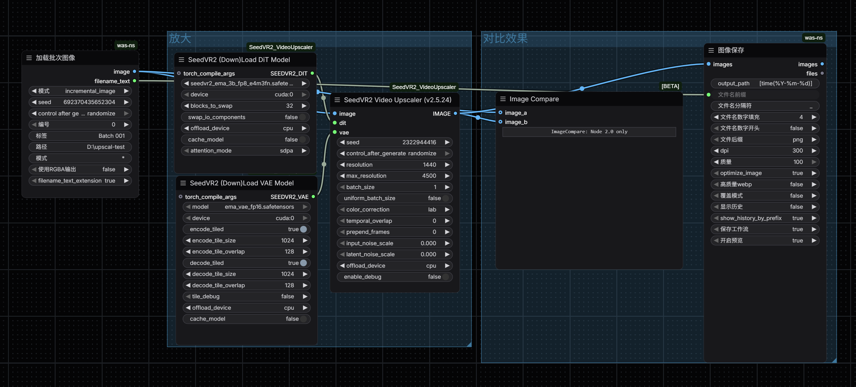
Task: Click the 路径 D:\upscal-test input field
Action: [x=80, y=147]
